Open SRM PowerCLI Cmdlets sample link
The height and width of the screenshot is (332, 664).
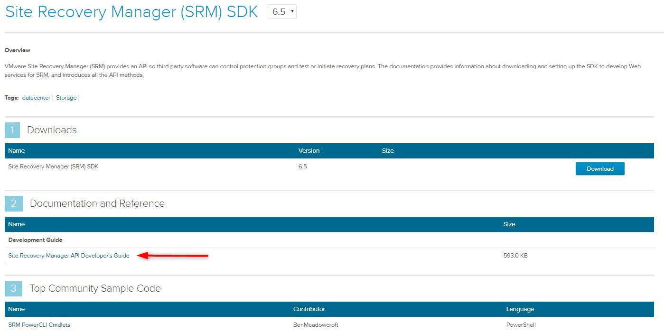pyautogui.click(x=39, y=325)
